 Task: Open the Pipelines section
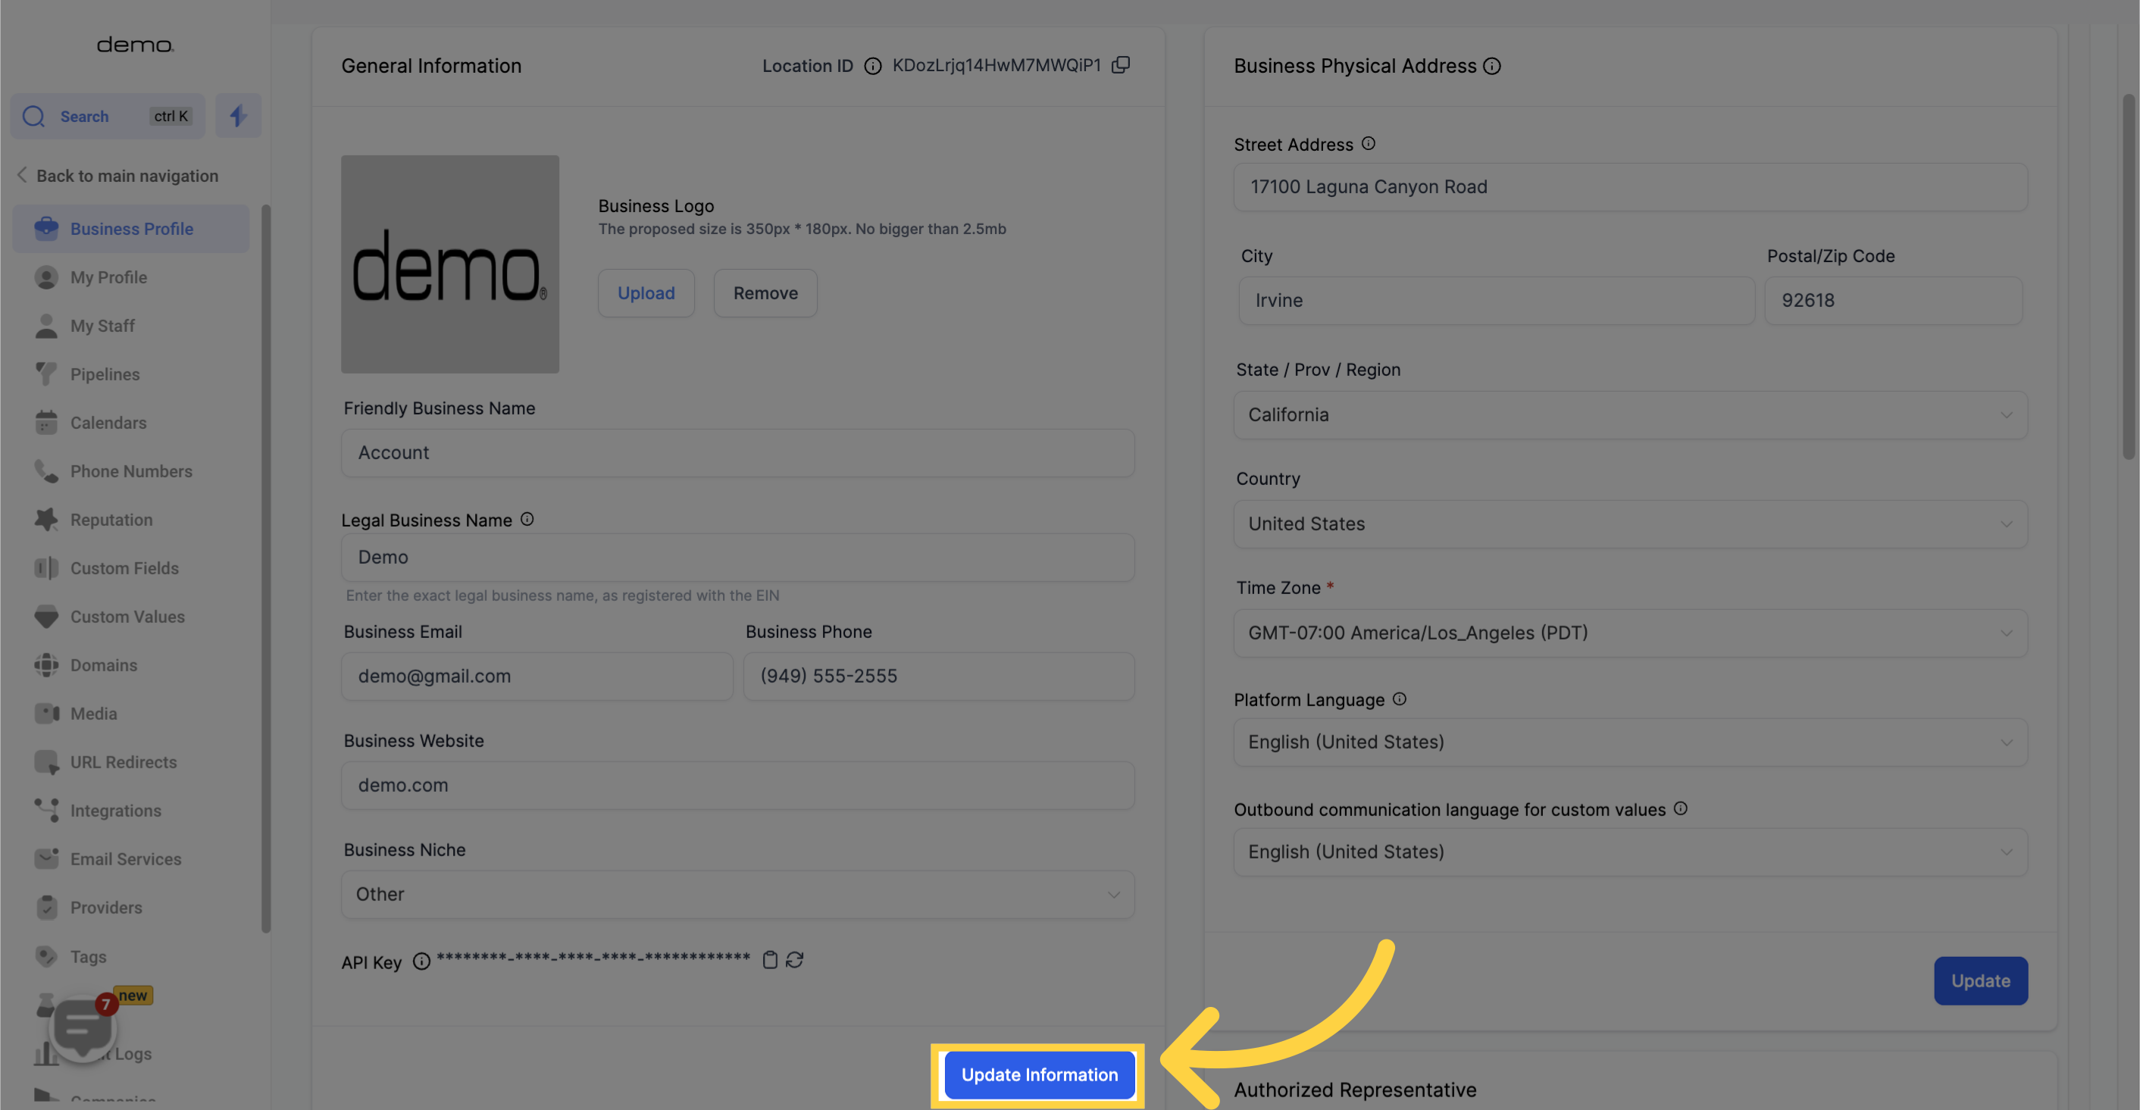(x=105, y=374)
